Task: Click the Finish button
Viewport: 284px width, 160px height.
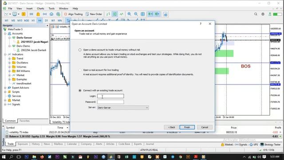Action: 187,127
